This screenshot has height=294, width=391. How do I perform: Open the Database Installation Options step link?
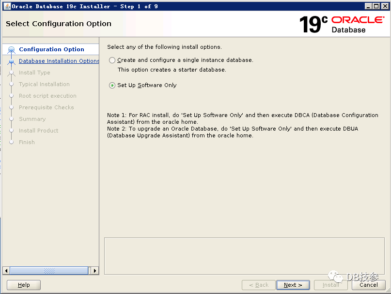(59, 61)
